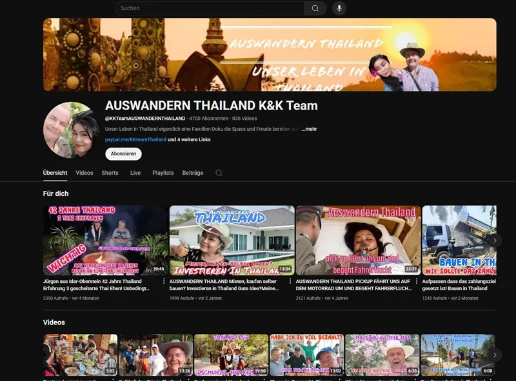Screen dimensions: 516x381
Task: Start voice search with microphone icon
Action: [339, 8]
